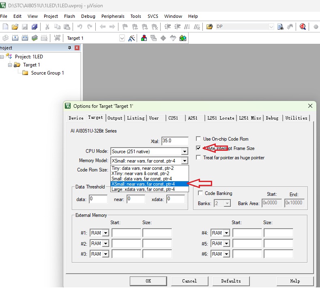Screen dimensions: 320x289
Task: Click the Undo arrow icon
Action: 80,27
